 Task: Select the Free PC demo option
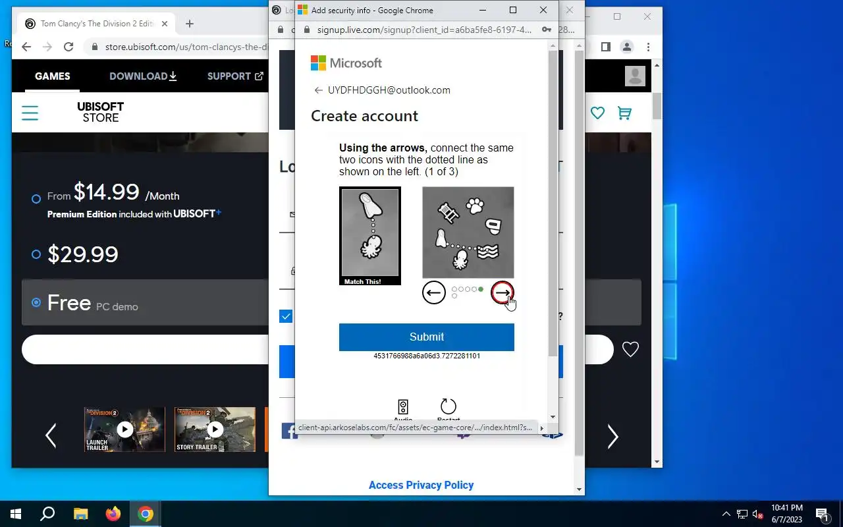36,302
